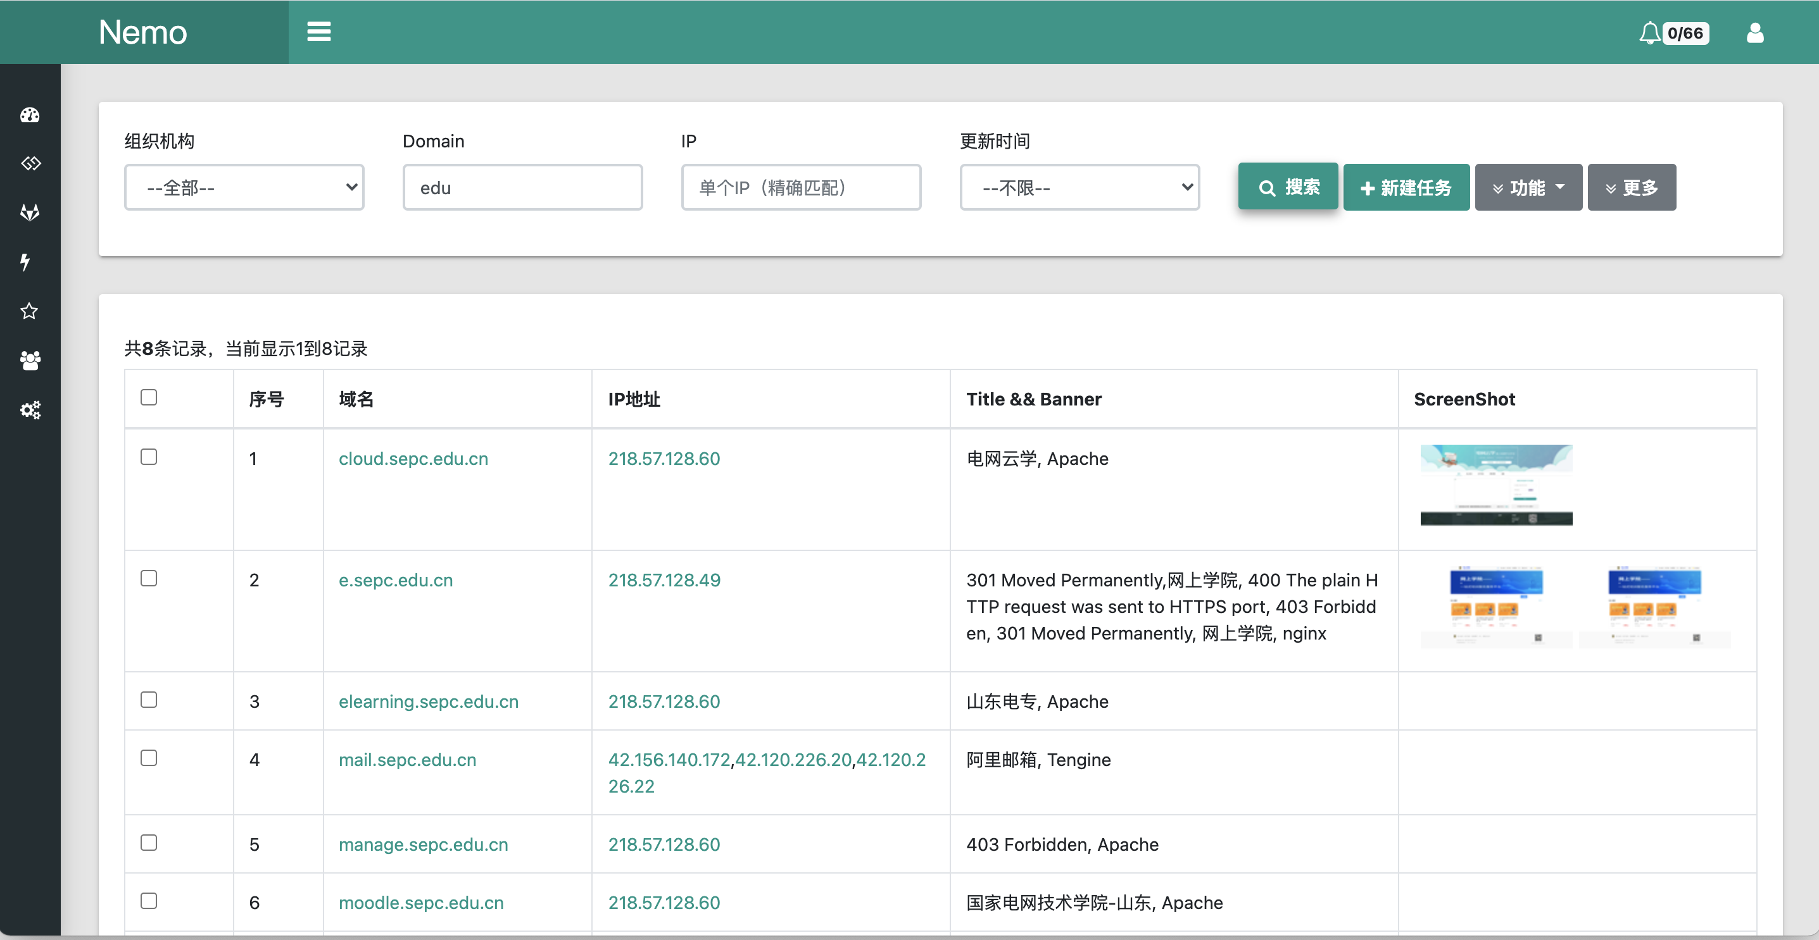Screen dimensions: 1819x940
Task: Toggle the select-all header checkbox
Action: click(148, 397)
